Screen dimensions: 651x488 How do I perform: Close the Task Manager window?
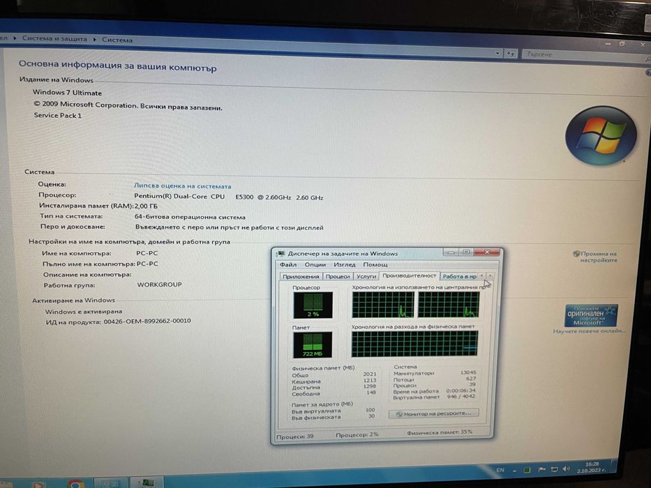pyautogui.click(x=486, y=252)
